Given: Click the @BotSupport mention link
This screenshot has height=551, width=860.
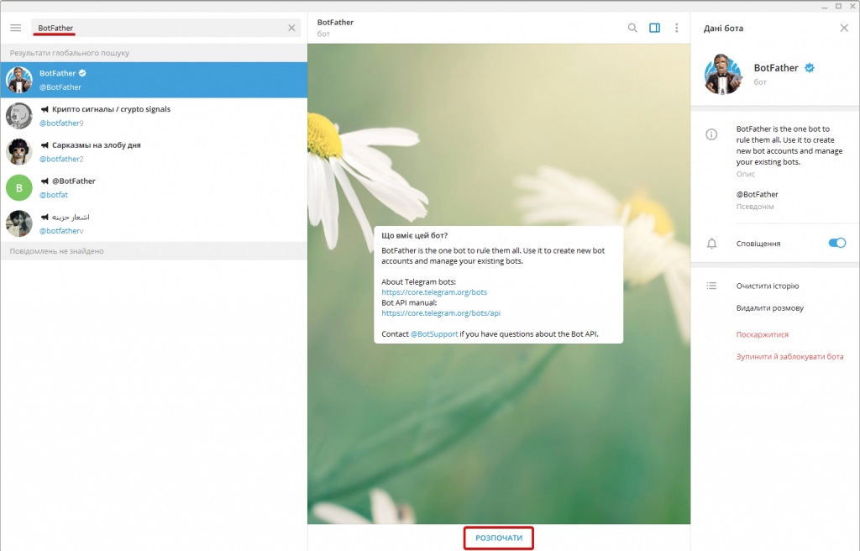Looking at the screenshot, I should click(434, 333).
